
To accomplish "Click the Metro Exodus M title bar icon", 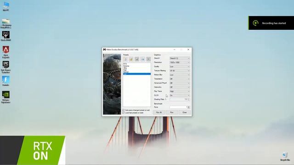I will [x=104, y=49].
